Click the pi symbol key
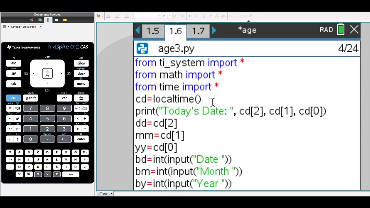The image size is (370, 208). [10, 159]
